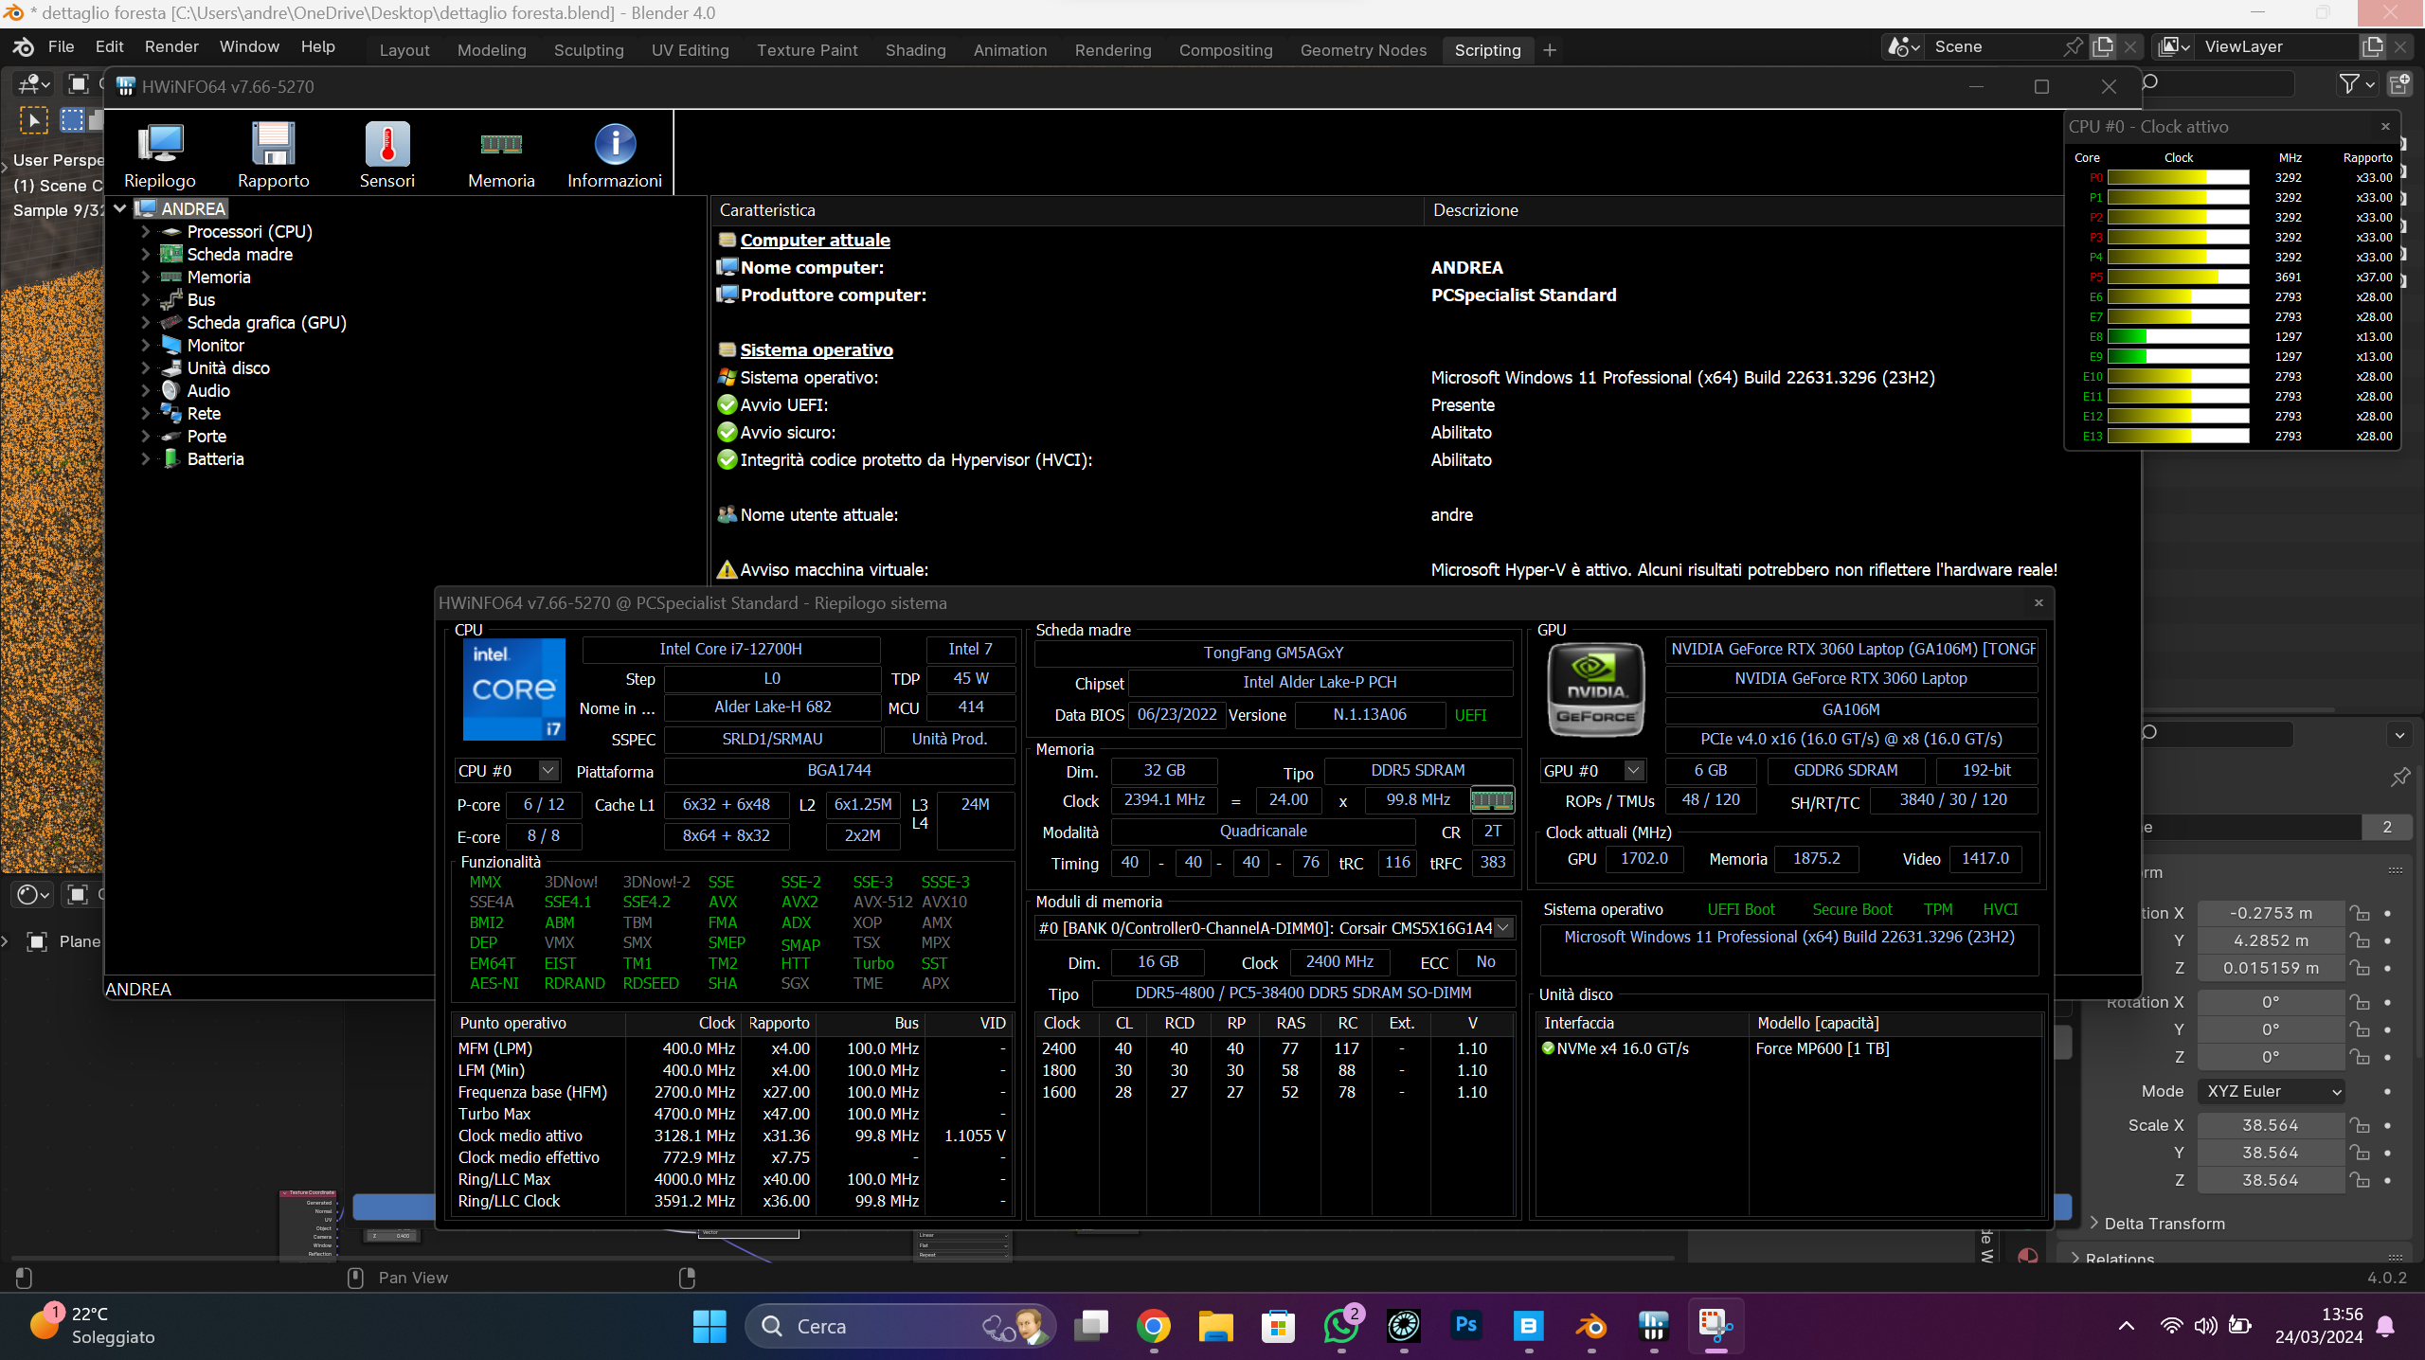The width and height of the screenshot is (2425, 1360).
Task: Close the CPU #0 Clock attivo panel
Action: [x=2385, y=126]
